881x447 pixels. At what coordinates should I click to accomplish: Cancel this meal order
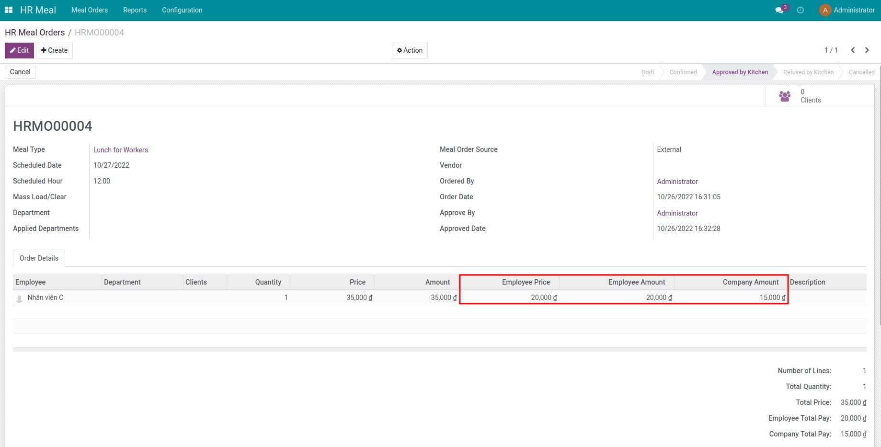pos(20,72)
